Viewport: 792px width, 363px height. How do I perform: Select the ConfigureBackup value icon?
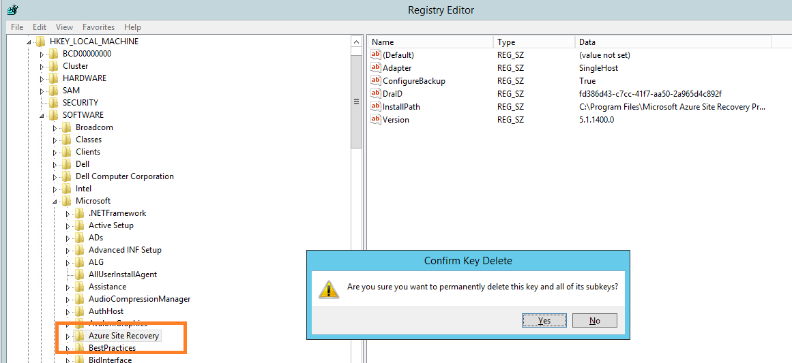click(376, 80)
